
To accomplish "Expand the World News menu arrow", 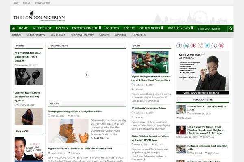I will tap(192, 28).
